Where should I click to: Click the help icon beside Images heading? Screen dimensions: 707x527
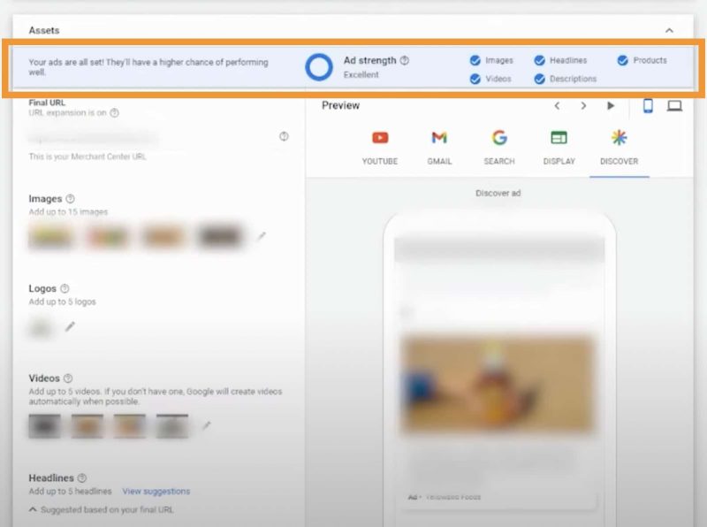71,199
